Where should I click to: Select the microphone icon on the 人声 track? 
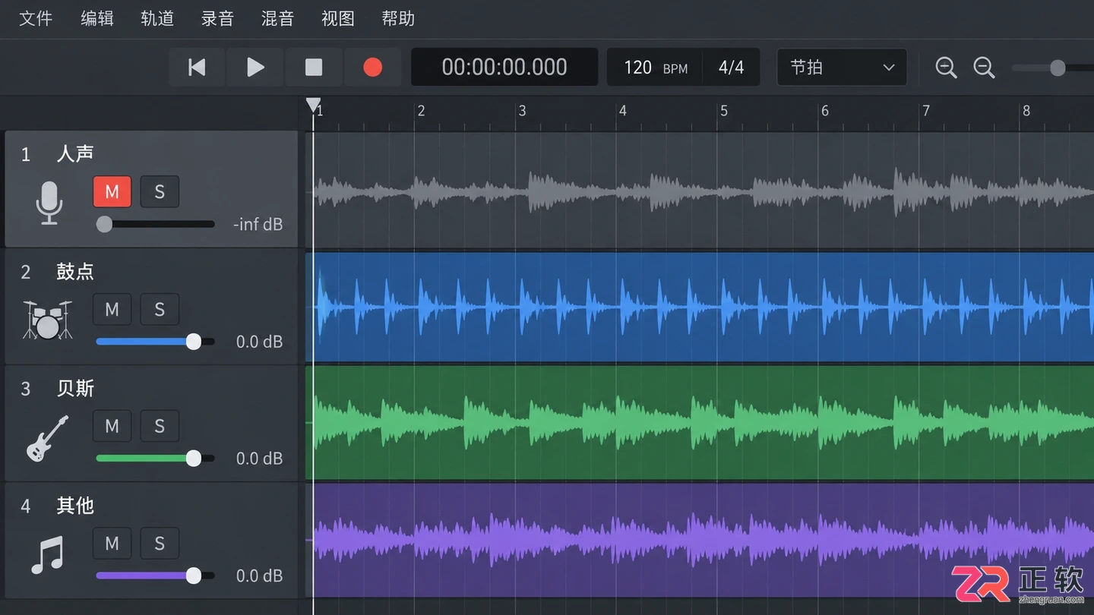click(49, 203)
